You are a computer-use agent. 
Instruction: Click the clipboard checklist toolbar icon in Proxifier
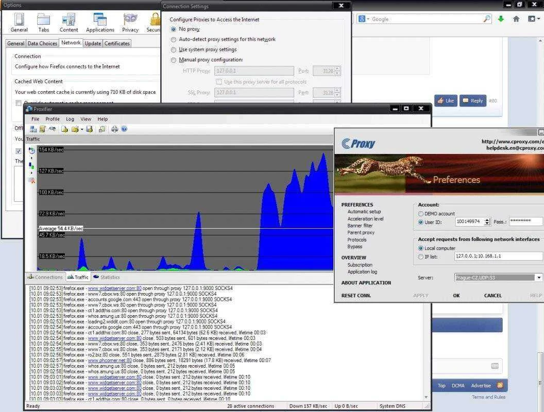click(102, 129)
